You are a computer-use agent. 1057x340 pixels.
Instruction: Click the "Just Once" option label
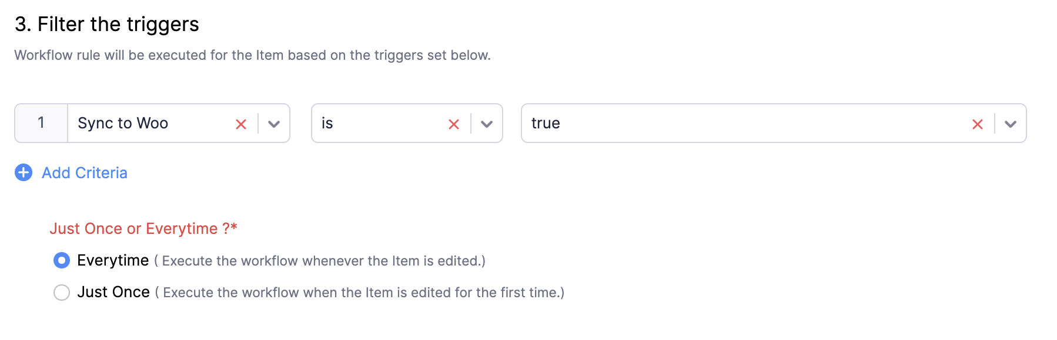point(113,292)
